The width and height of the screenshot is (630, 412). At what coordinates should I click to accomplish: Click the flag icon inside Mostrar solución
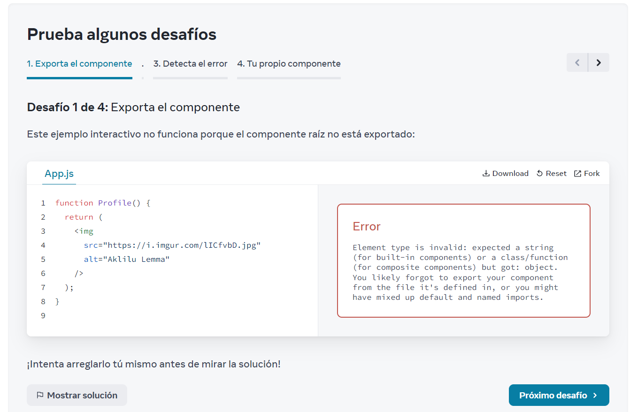point(40,395)
